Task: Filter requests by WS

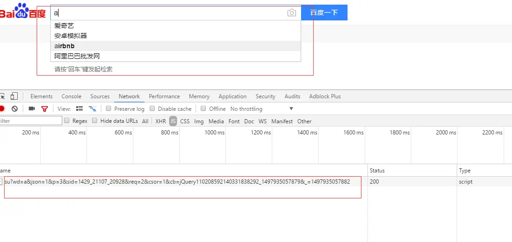Action: 263,121
